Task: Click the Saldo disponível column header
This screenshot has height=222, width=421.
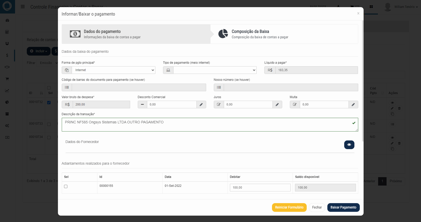Action: (307, 177)
